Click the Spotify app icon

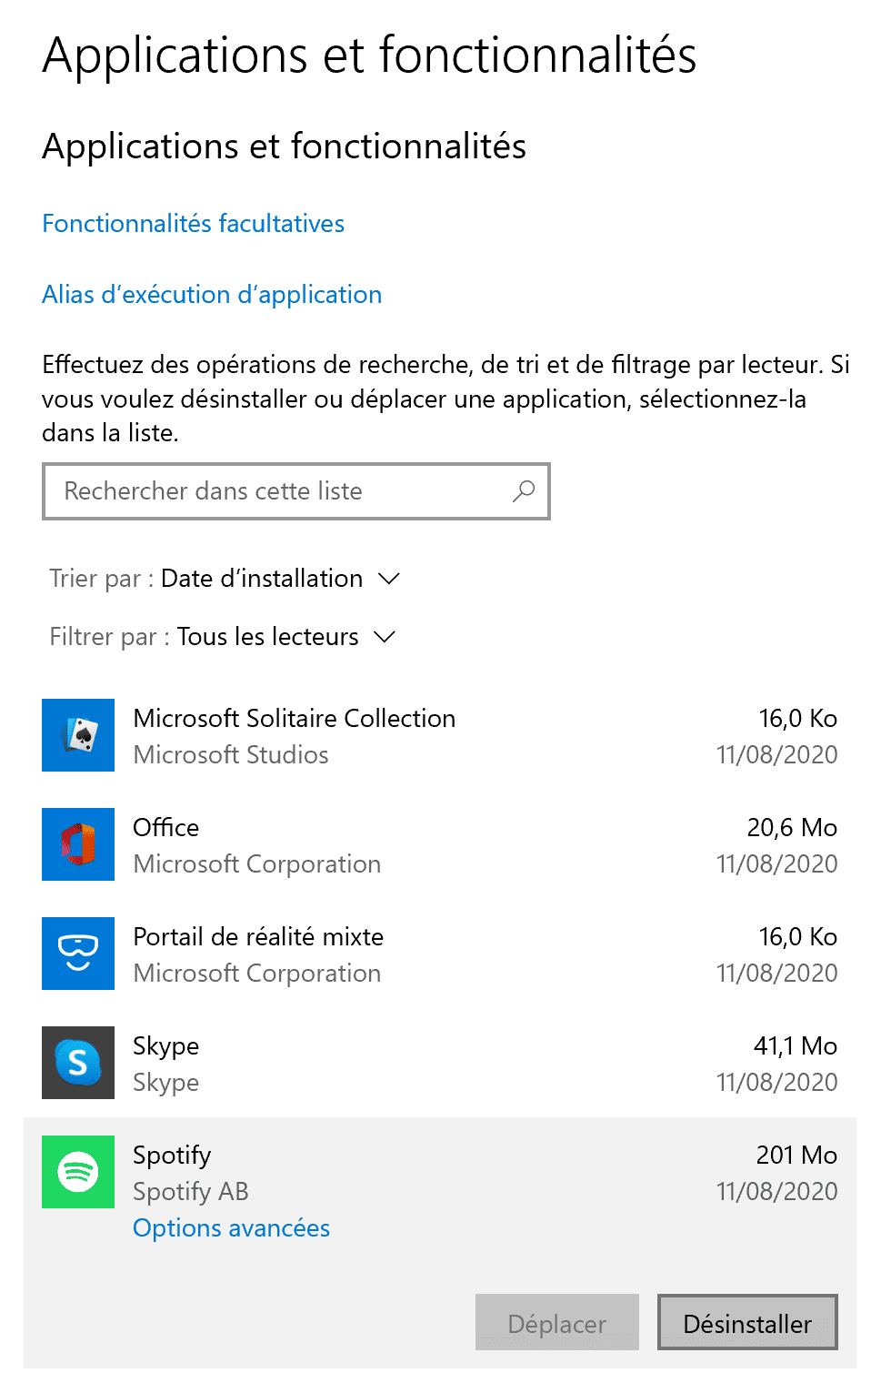point(78,1172)
